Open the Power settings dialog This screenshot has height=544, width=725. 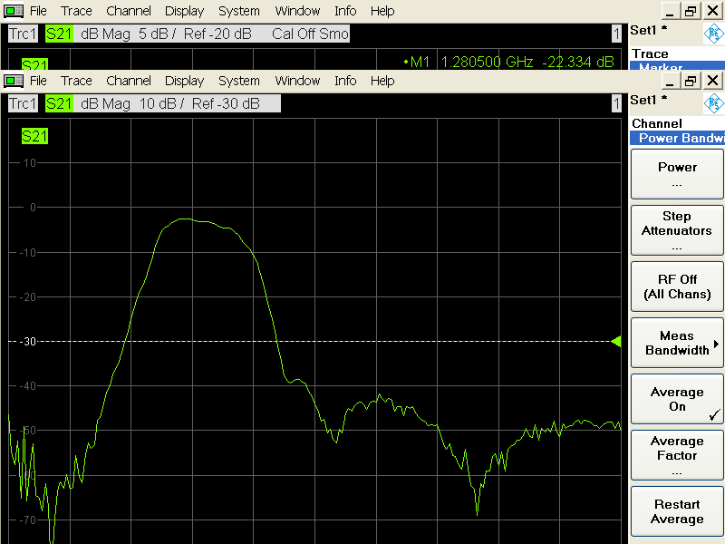pos(677,174)
